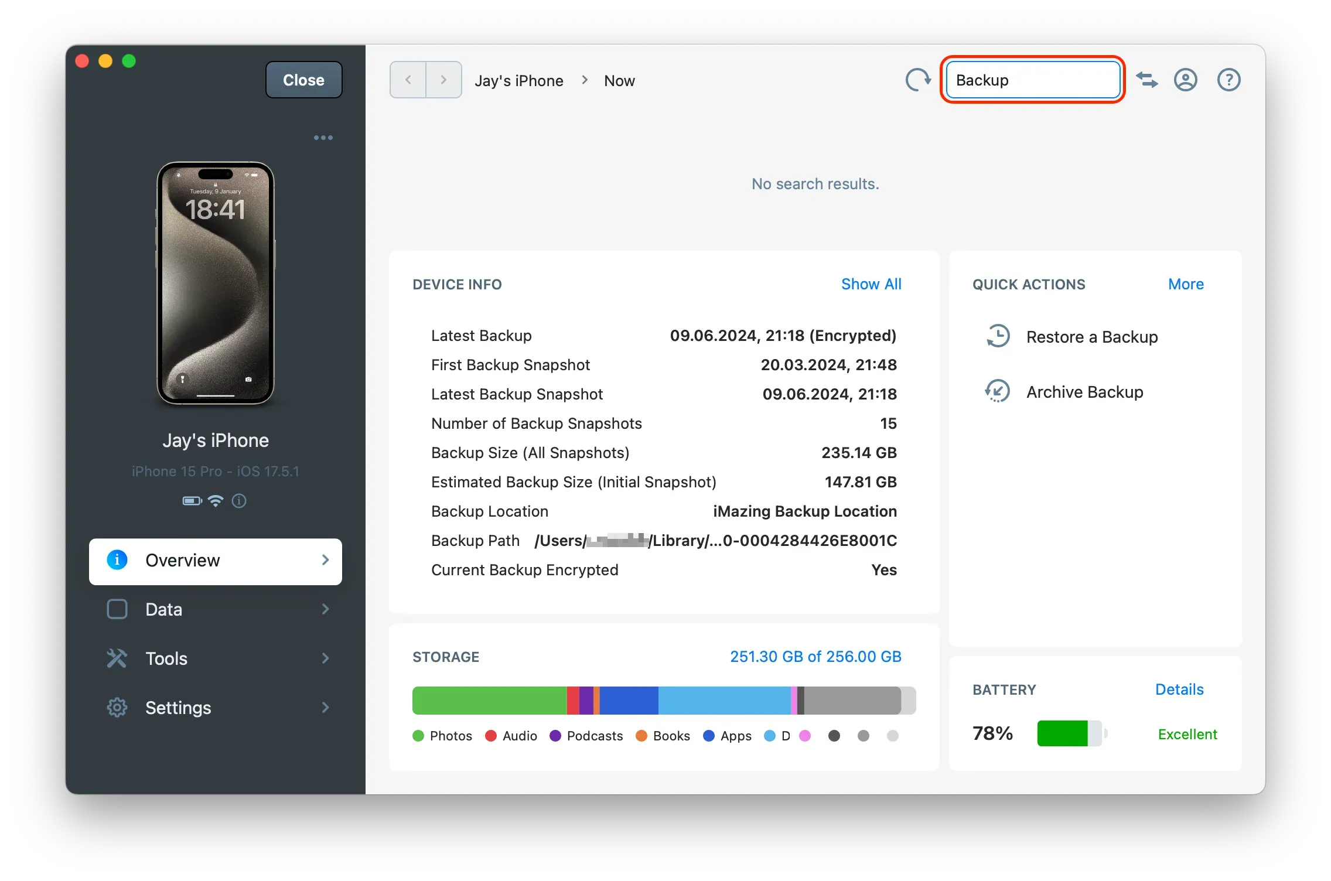Click the Settings gear icon in the sidebar

pyautogui.click(x=117, y=708)
